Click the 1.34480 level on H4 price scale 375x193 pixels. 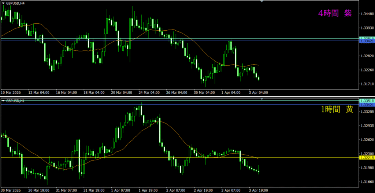click(367, 14)
